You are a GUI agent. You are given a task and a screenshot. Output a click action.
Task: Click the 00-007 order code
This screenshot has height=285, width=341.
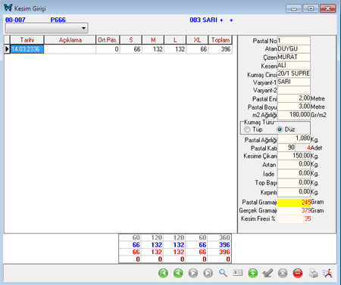tap(15, 20)
